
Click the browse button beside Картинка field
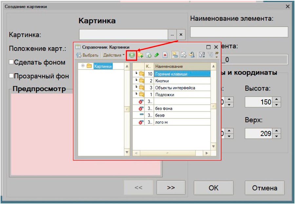coord(172,35)
